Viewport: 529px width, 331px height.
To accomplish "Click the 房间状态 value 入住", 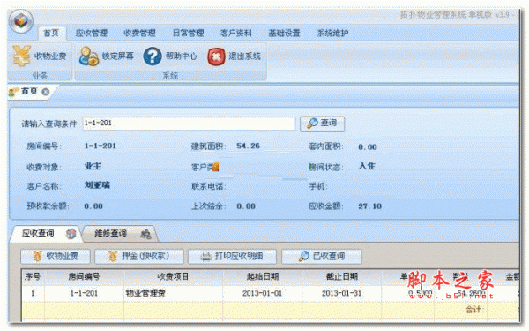I will coord(367,166).
